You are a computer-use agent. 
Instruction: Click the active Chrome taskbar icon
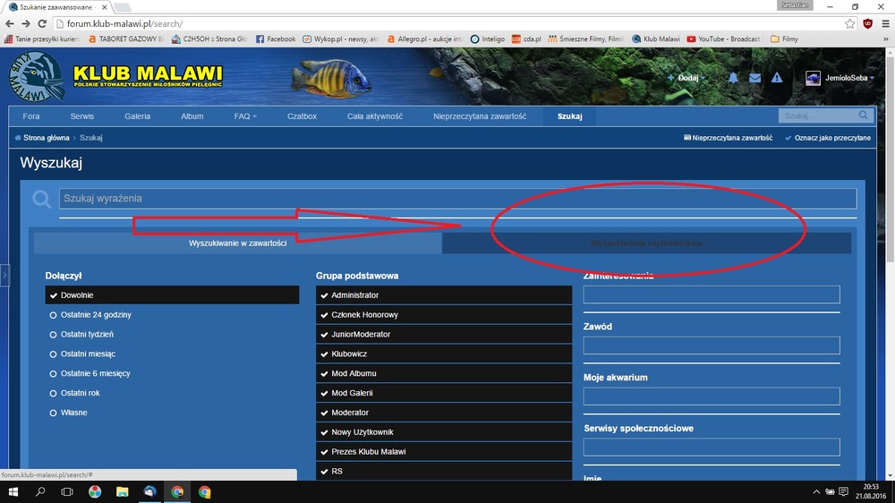[177, 491]
